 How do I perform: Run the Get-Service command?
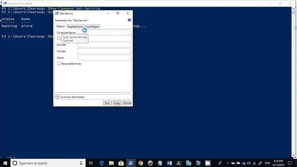[x=107, y=103]
